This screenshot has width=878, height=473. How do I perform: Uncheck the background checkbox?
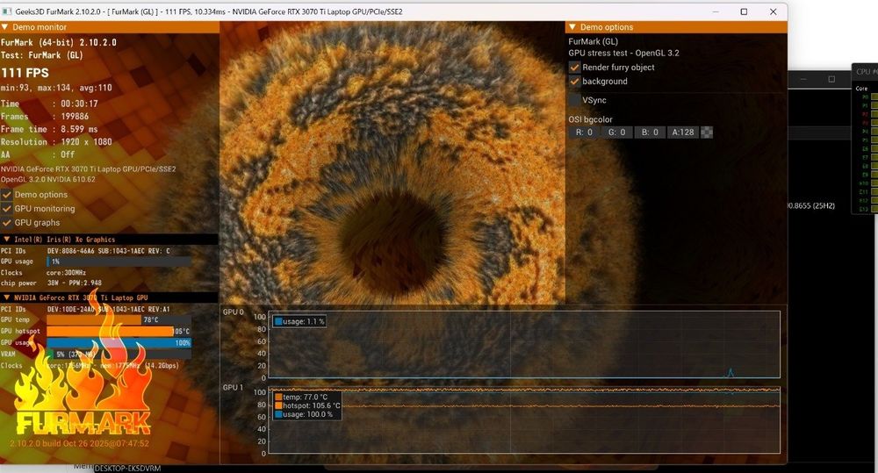pos(574,81)
